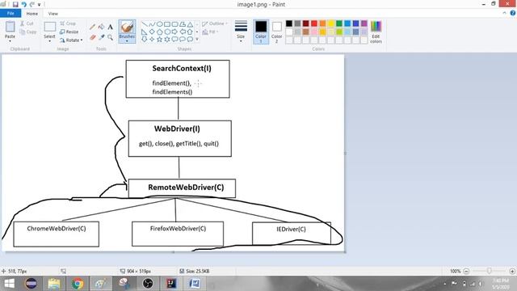Choose the Left arrow shape

click(183, 32)
